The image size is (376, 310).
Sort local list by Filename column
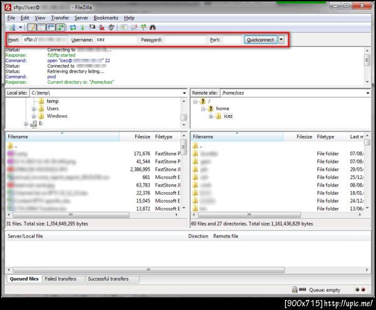pos(62,137)
